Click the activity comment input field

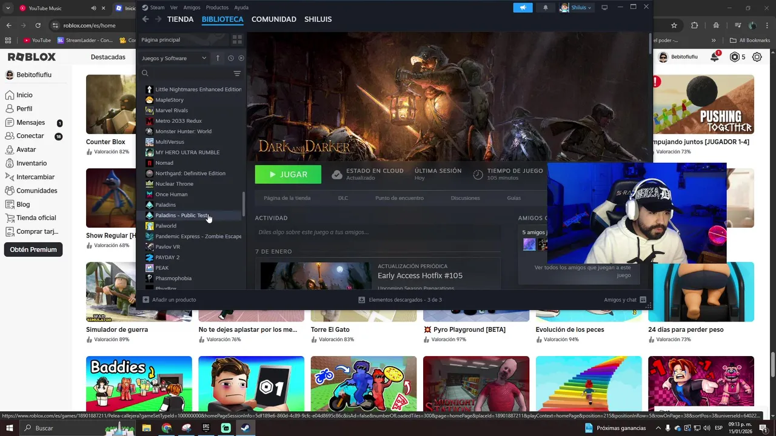pyautogui.click(x=378, y=232)
